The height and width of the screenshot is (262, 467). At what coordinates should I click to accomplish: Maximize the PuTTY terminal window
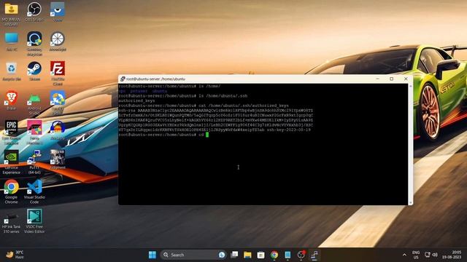coord(391,79)
